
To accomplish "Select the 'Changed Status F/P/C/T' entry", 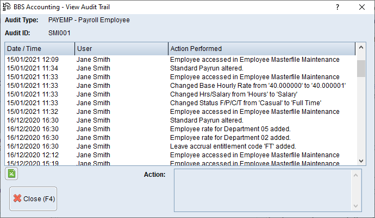I will click(x=246, y=103).
